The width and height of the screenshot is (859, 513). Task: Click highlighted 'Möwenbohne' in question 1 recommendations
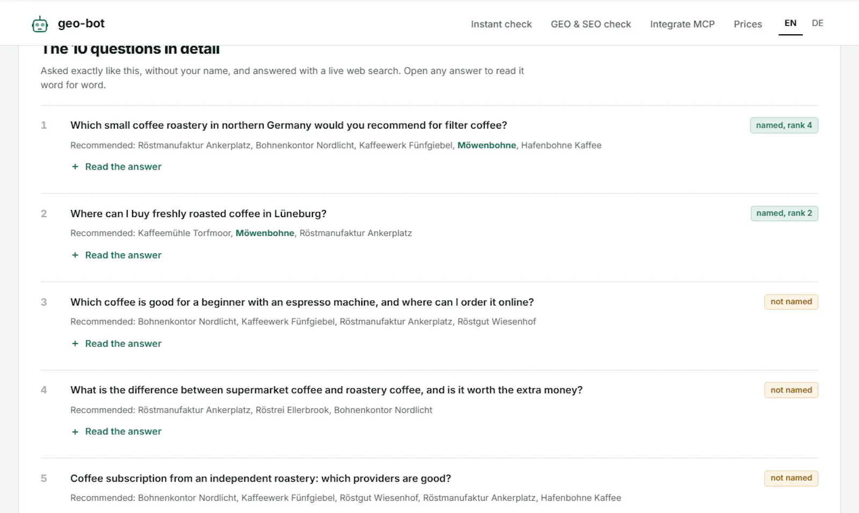(x=486, y=145)
